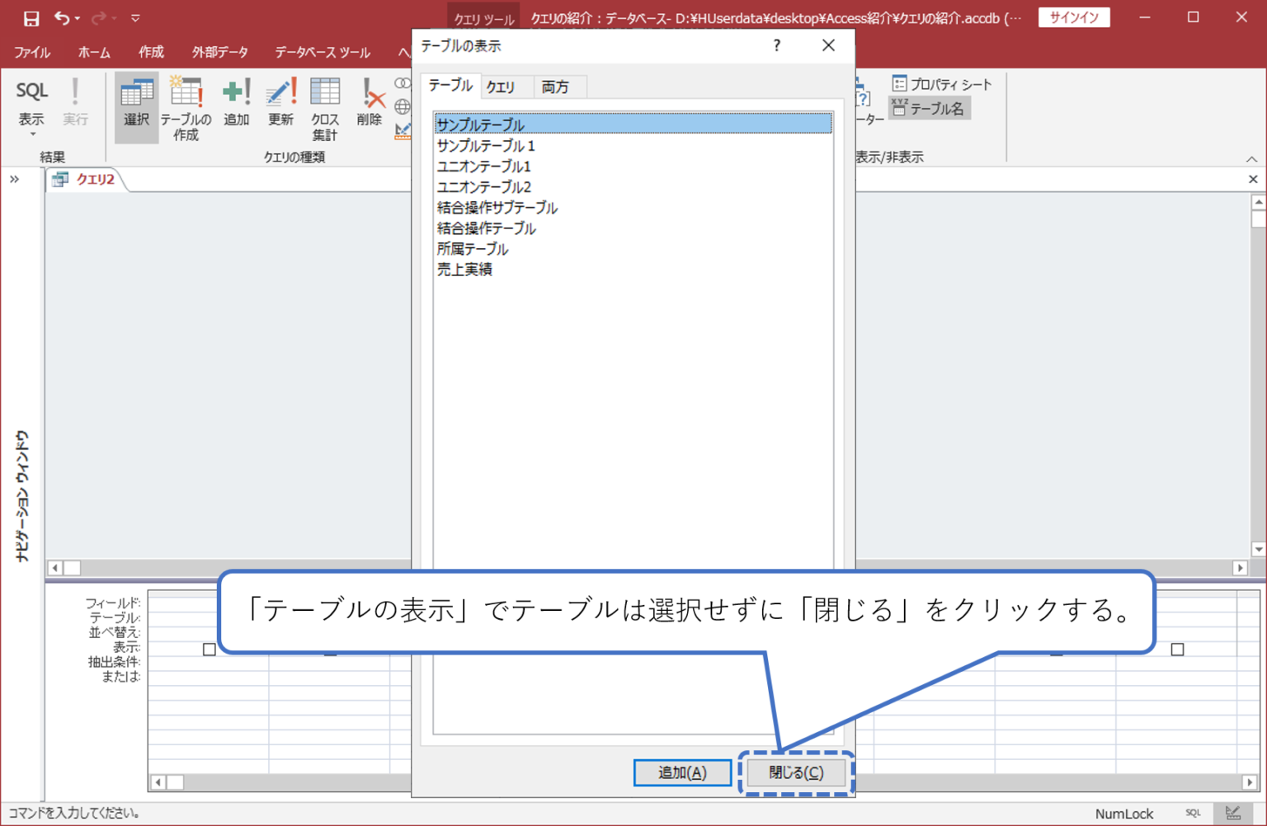The width and height of the screenshot is (1267, 826).
Task: Click the サインイン sign-in button
Action: [x=1074, y=17]
